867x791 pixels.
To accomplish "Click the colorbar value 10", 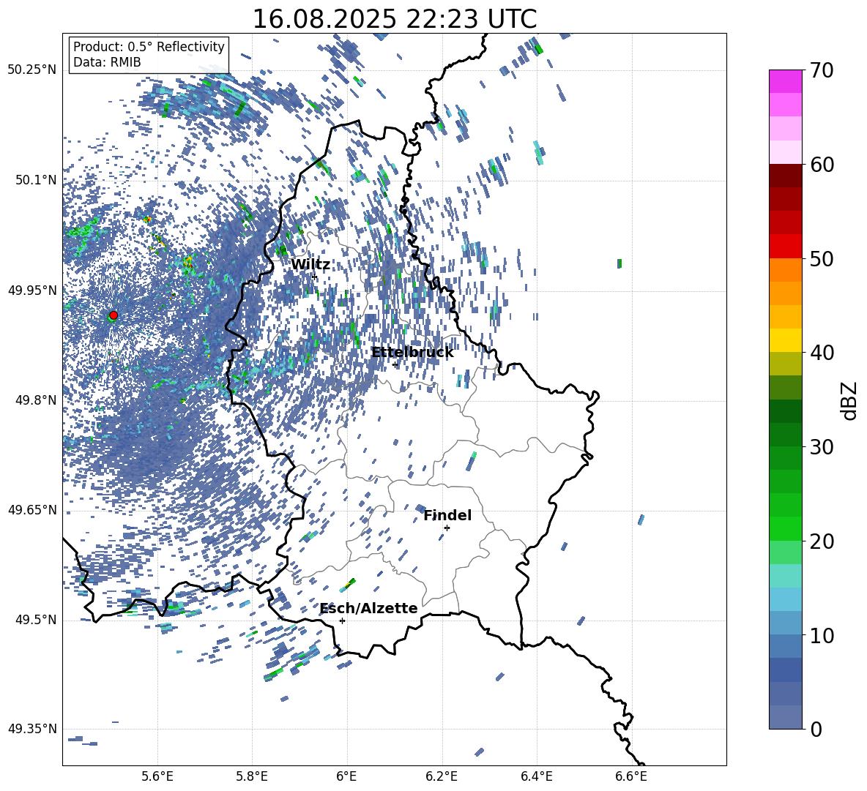I will point(821,635).
